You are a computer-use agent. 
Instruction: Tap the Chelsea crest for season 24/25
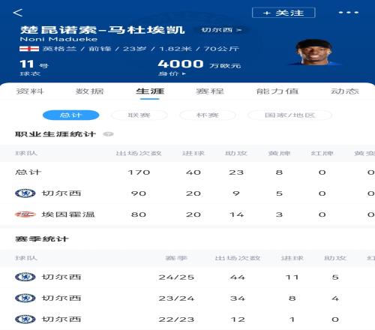(25, 277)
